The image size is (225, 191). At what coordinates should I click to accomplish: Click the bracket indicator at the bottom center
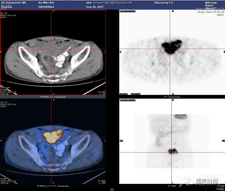[x=112, y=189]
